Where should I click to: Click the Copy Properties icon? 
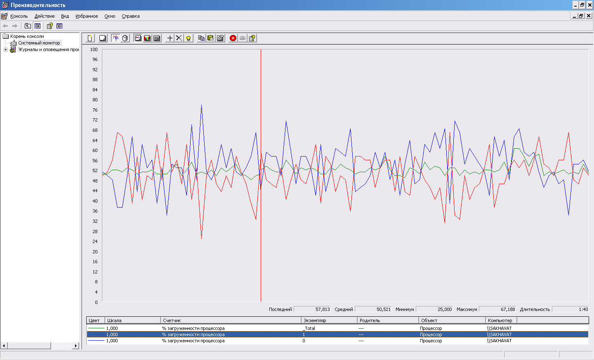click(201, 38)
